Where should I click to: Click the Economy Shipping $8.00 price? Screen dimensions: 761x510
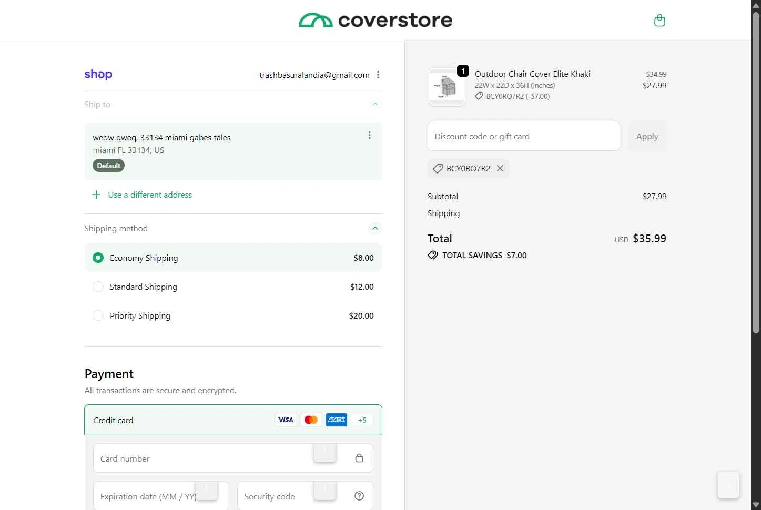363,258
